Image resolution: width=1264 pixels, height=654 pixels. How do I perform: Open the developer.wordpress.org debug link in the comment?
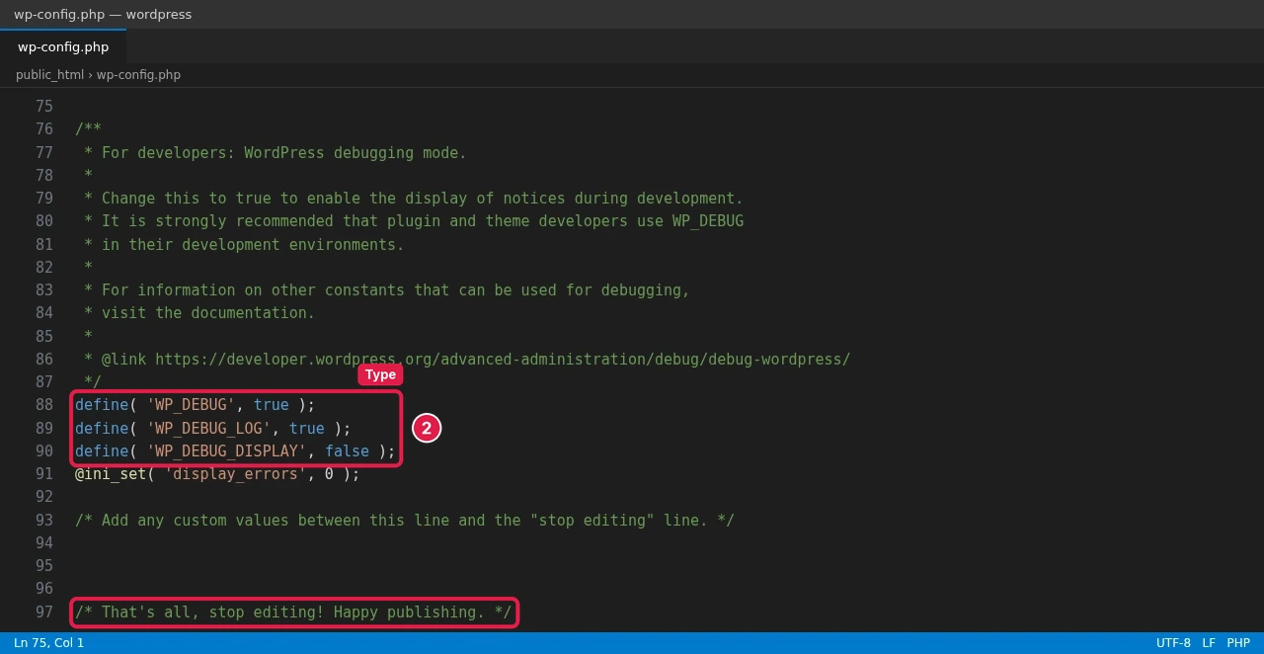503,360
